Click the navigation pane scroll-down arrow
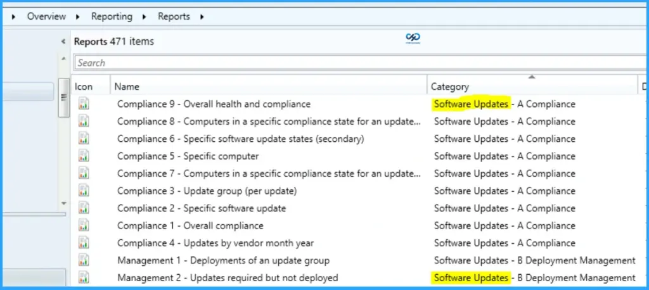Image resolution: width=649 pixels, height=290 pixels. pos(63,203)
